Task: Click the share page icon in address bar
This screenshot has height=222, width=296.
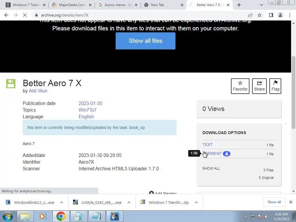Action: [x=250, y=15]
